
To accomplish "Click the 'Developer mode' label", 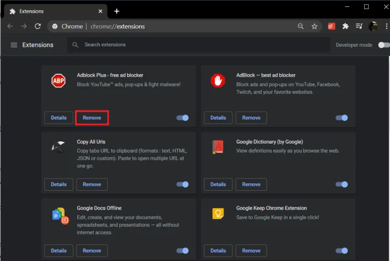I will (354, 45).
